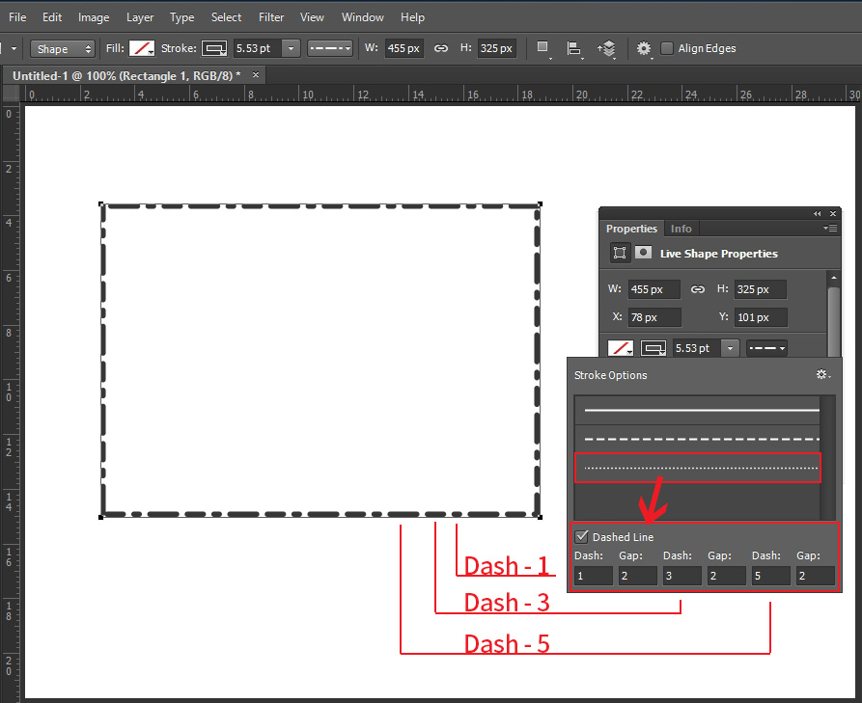Open the Shape tool mode dropdown
Image resolution: width=862 pixels, height=703 pixels.
63,49
